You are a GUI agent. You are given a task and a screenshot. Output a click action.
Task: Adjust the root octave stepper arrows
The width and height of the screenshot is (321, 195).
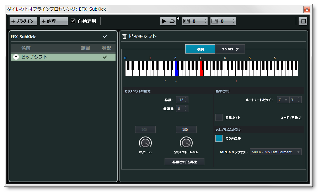[299, 100]
